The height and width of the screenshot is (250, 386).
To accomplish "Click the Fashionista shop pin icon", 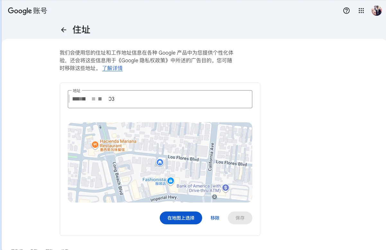I will pos(171,181).
